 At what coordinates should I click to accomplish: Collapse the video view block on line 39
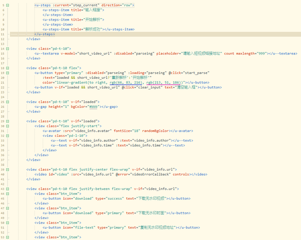tap(8, 169)
